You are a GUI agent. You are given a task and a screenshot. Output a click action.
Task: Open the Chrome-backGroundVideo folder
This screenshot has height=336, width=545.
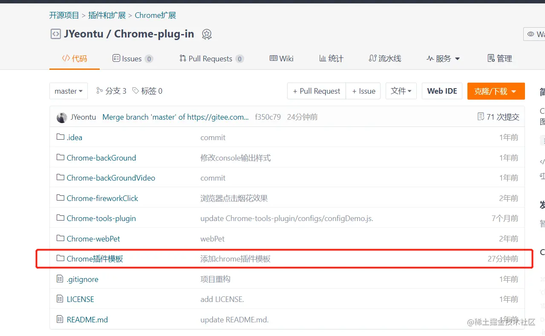(111, 178)
